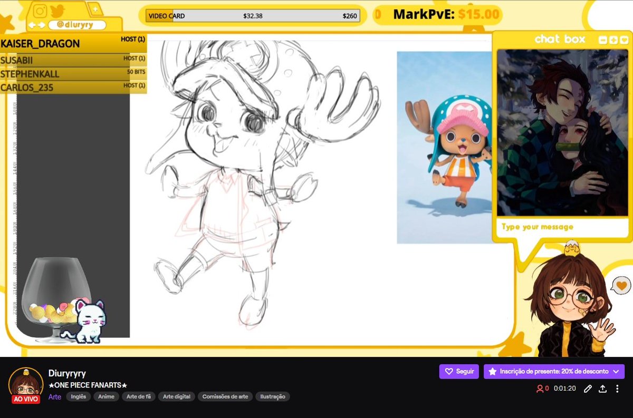
Task: Select the STEPHENKALL 50 bits row
Action: [73, 74]
